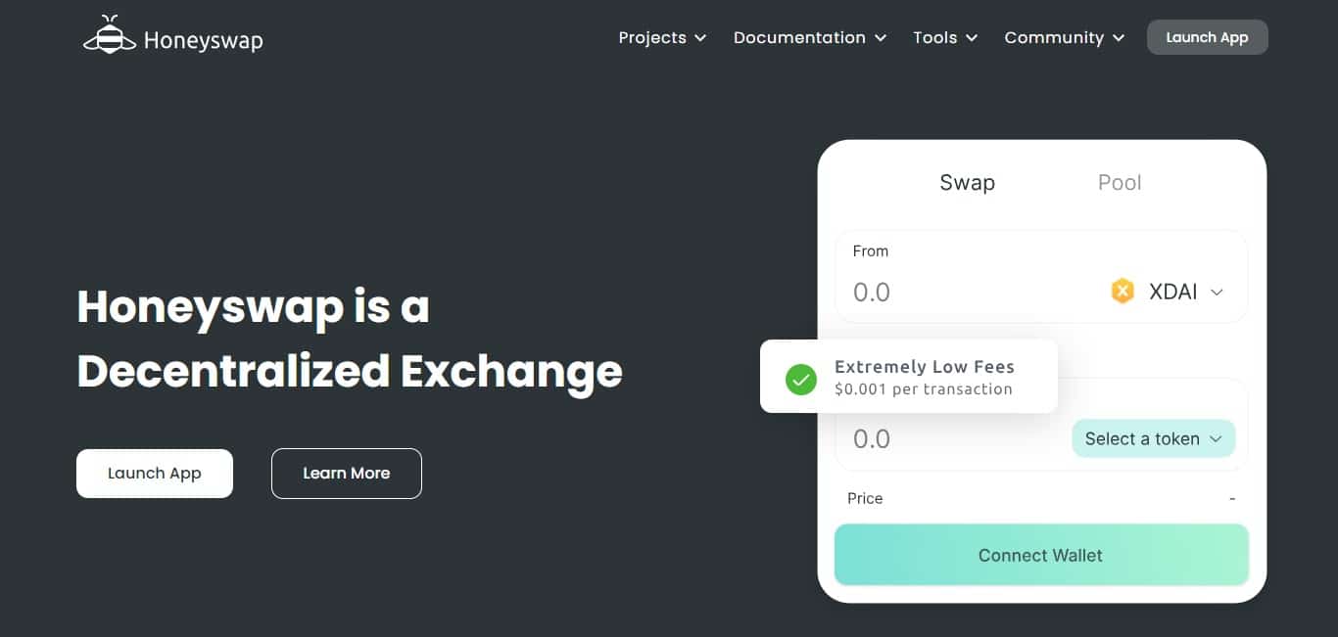Click the Tools chevron icon
This screenshot has width=1338, height=637.
tap(971, 38)
